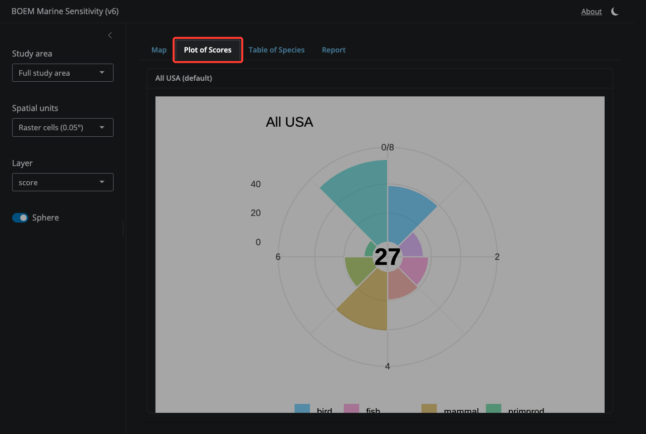
Task: Open the About link
Action: [x=591, y=12]
